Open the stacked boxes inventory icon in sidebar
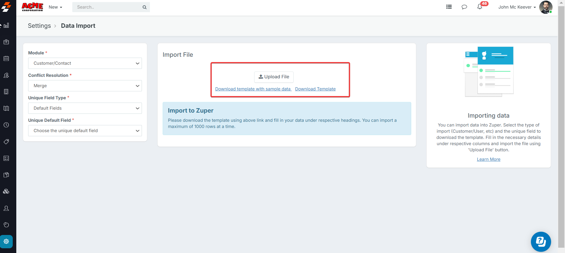Screen dimensions: 565x253 [6, 192]
